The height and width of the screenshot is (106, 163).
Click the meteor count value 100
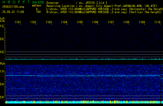(x=38, y=12)
